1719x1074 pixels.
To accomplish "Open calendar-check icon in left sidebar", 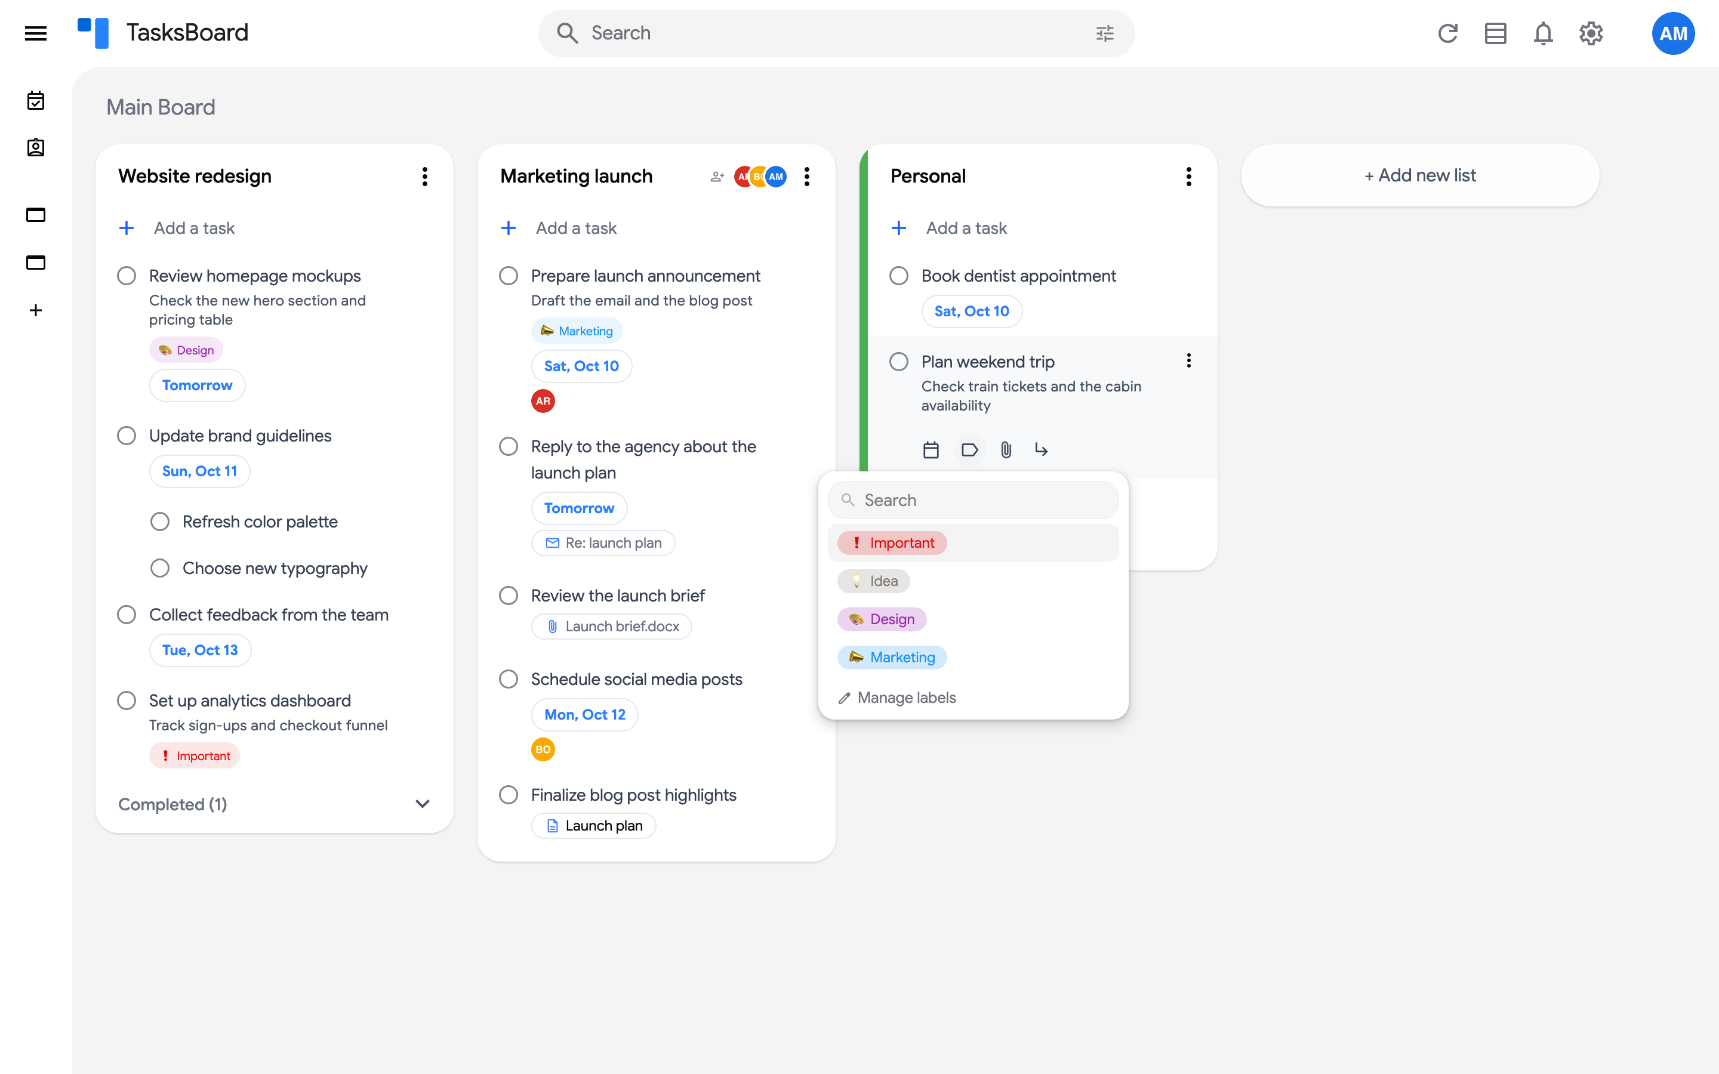I will coord(36,100).
